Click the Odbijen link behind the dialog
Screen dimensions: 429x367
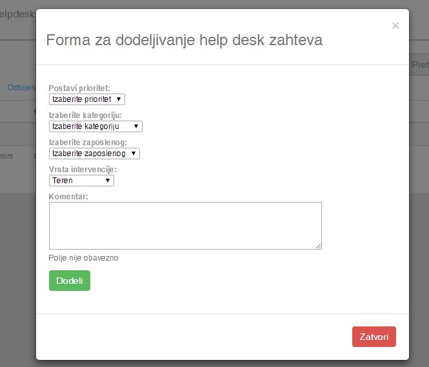[21, 88]
